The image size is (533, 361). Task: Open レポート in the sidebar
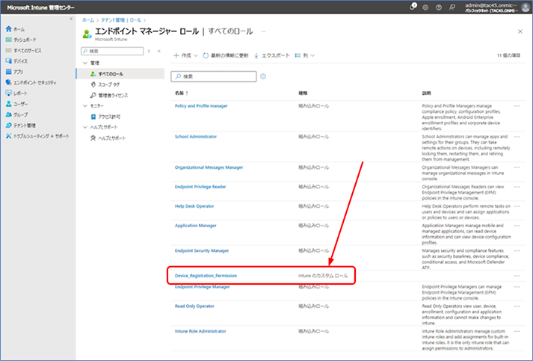[16, 93]
